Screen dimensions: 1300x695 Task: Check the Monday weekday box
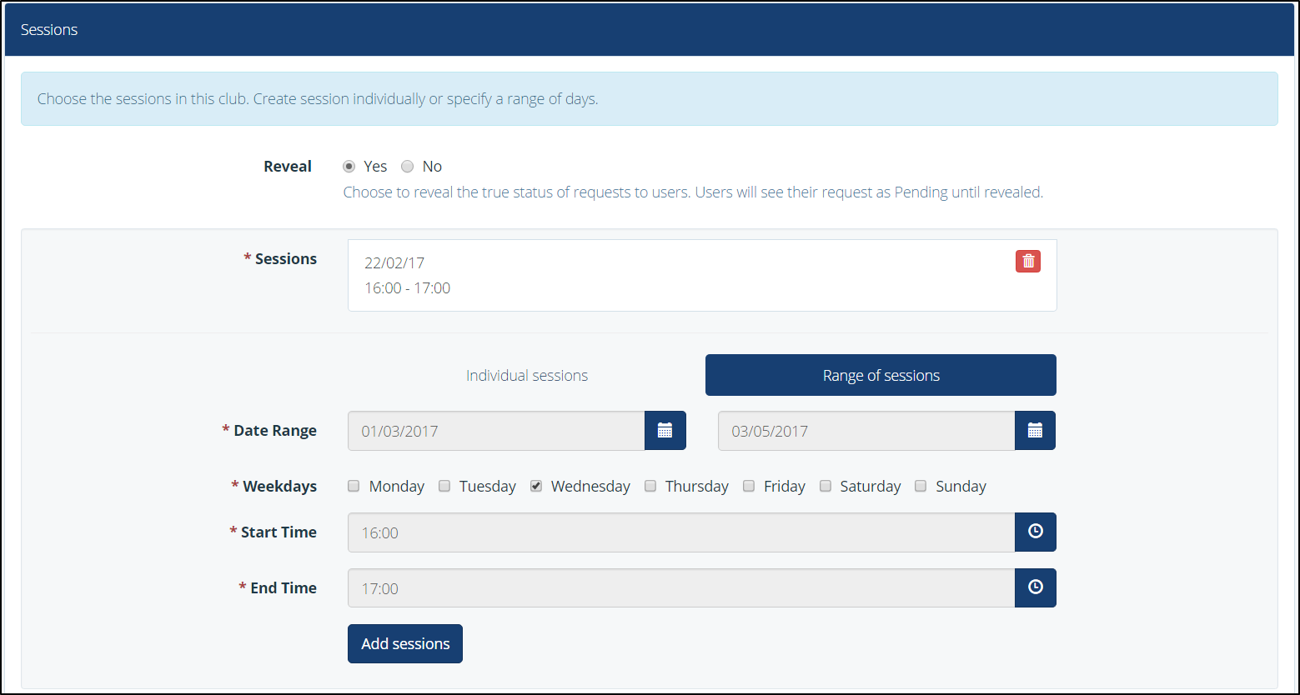pyautogui.click(x=354, y=486)
